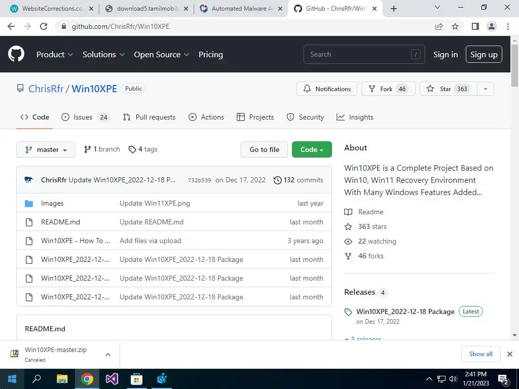Click the 363 stars link

tap(372, 226)
